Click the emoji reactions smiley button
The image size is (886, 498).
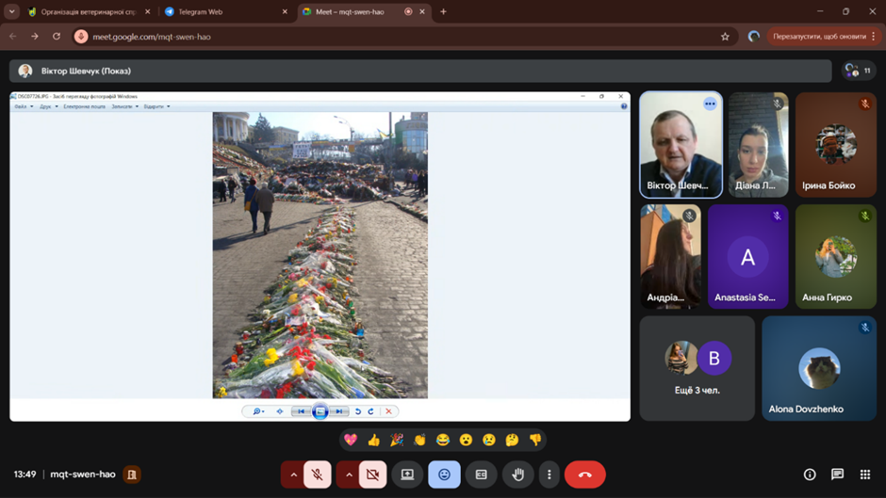444,474
